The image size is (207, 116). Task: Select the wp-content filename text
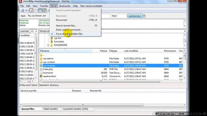pyautogui.click(x=49, y=62)
